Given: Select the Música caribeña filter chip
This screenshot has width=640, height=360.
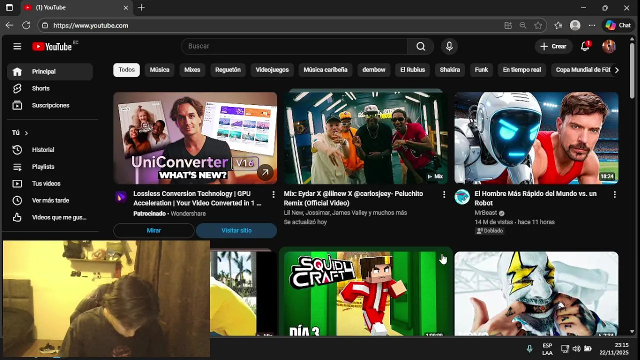Looking at the screenshot, I should point(325,70).
